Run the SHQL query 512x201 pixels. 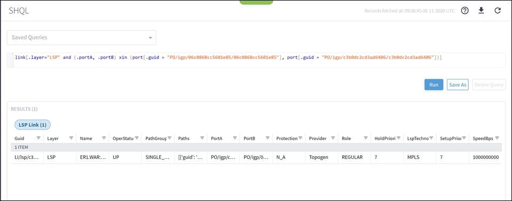click(x=434, y=85)
